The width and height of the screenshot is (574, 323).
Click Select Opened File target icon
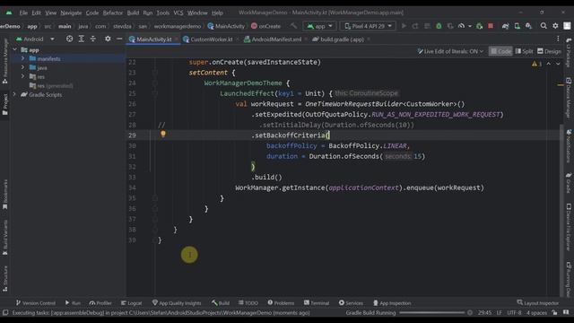pos(69,39)
